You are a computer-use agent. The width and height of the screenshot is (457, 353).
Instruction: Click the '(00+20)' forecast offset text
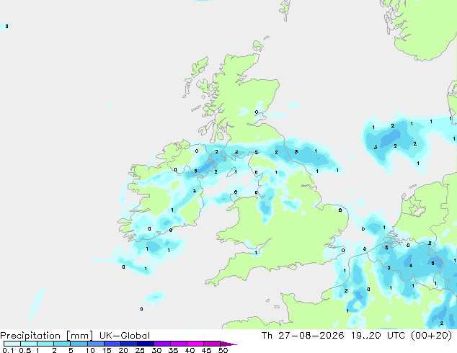pos(431,336)
